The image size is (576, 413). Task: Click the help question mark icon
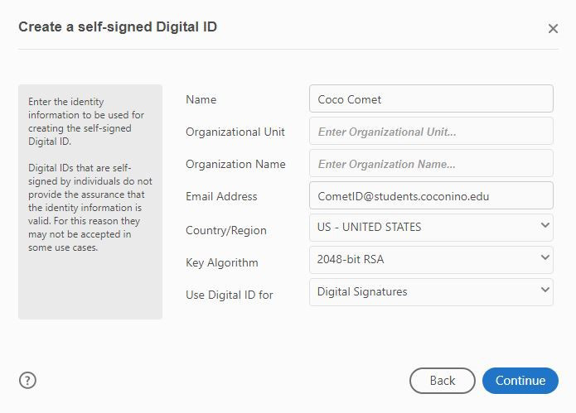(x=28, y=381)
